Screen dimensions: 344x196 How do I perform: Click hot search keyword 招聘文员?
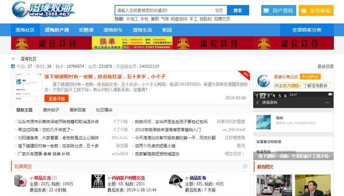pos(222,19)
